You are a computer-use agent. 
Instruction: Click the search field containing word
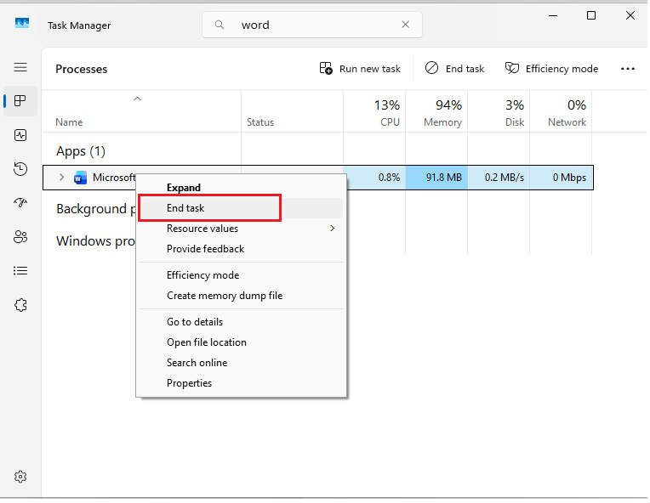[311, 25]
